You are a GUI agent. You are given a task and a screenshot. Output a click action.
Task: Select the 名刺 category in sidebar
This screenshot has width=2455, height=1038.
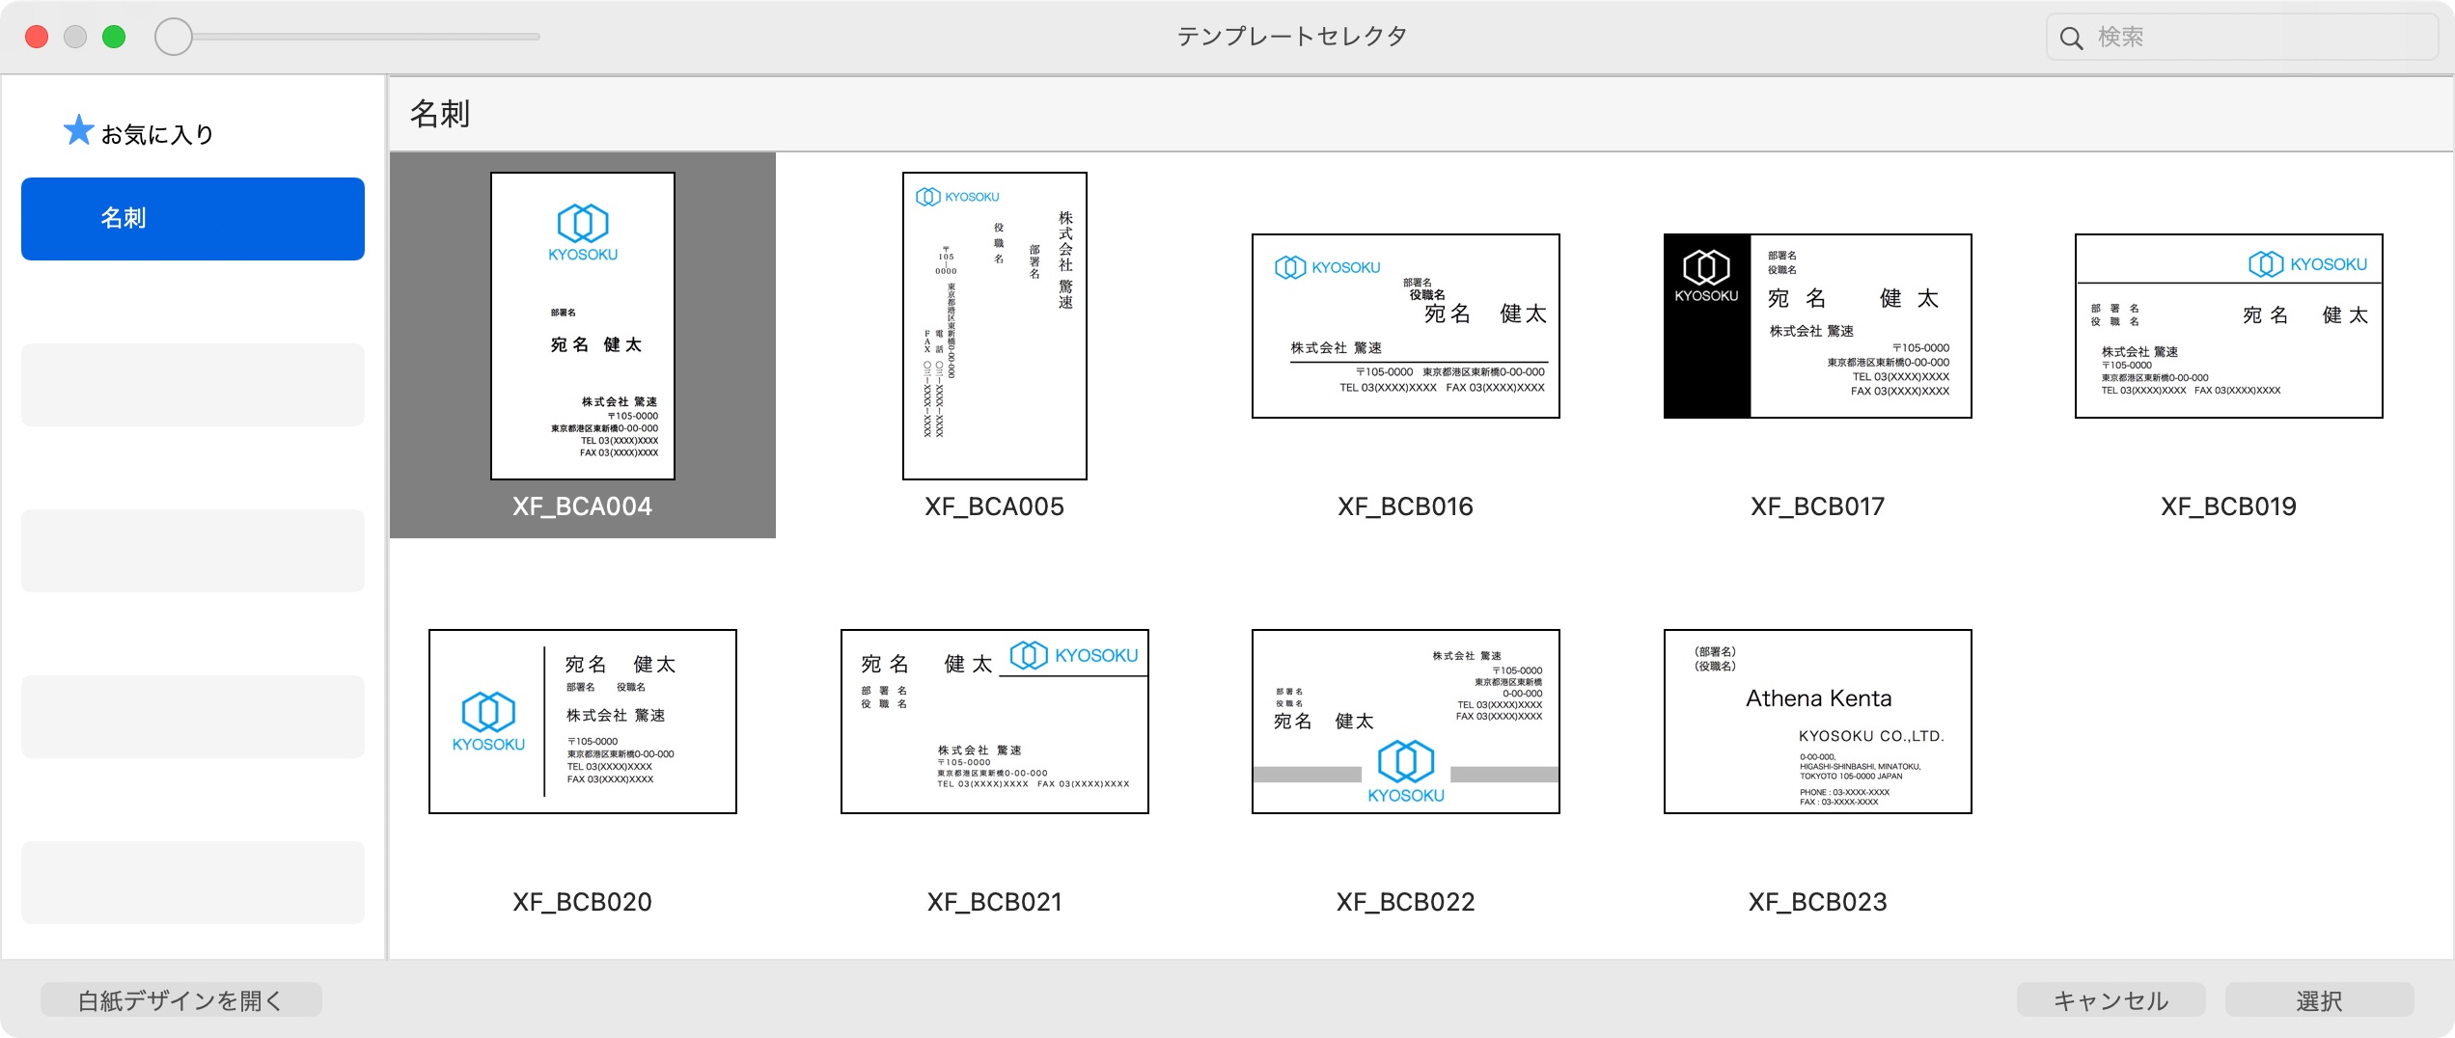click(193, 218)
